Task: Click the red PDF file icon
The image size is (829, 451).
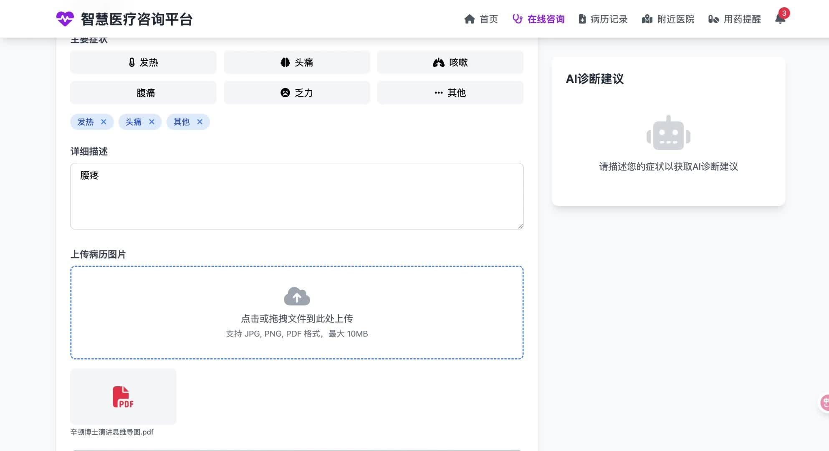Action: click(123, 397)
